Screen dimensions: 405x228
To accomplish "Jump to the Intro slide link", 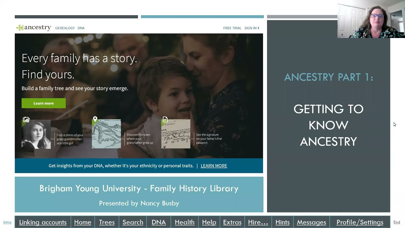I will [7, 222].
